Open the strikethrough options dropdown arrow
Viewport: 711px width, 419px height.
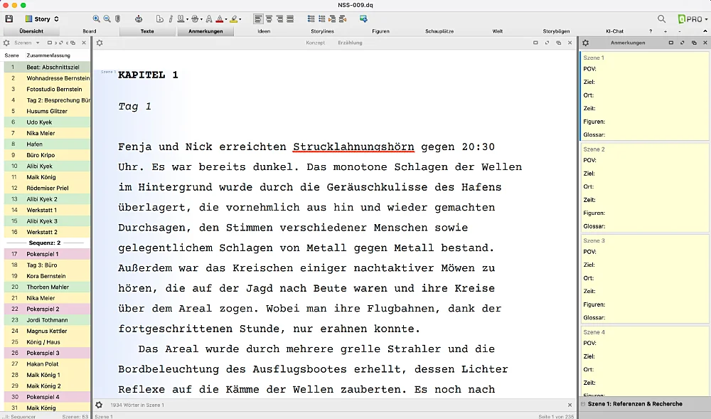tap(201, 19)
